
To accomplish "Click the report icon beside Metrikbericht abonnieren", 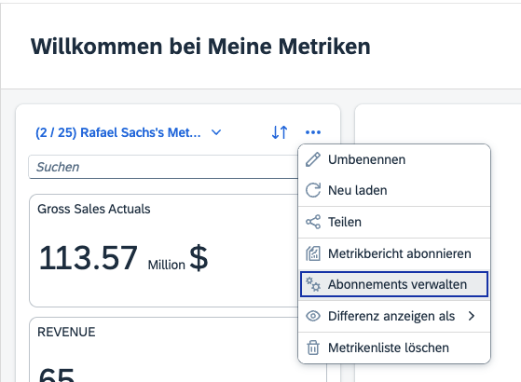I will 313,253.
